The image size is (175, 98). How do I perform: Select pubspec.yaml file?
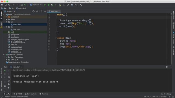point(16,50)
